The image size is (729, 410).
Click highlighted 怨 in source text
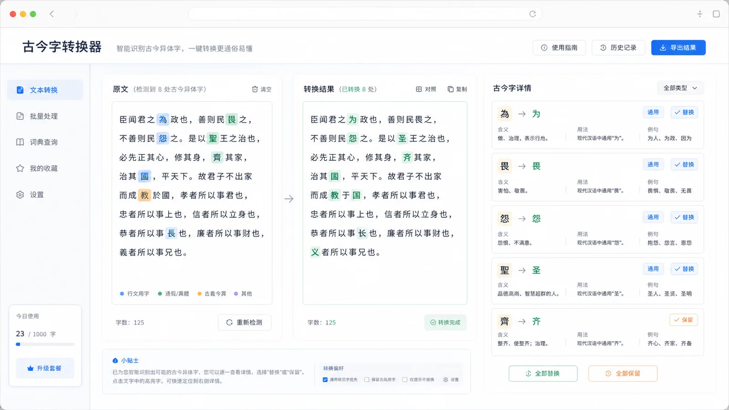point(163,138)
